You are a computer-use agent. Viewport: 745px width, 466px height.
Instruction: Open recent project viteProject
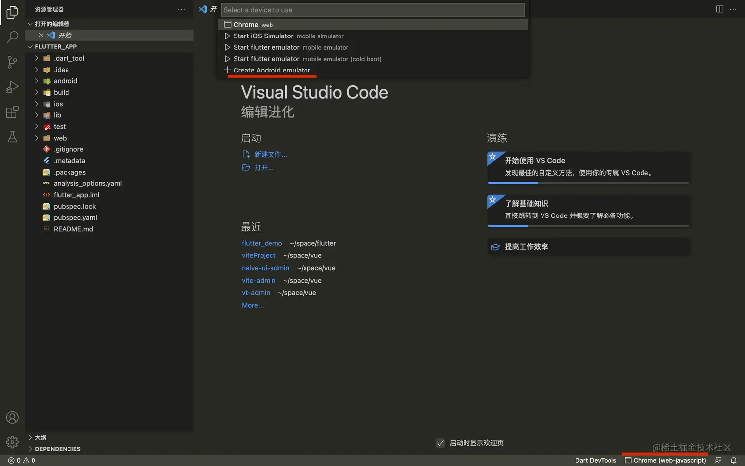click(x=259, y=255)
